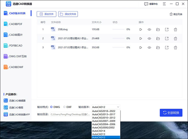188x139 pixels.
Task: Select DXF output format radio
Action: (x=64, y=107)
